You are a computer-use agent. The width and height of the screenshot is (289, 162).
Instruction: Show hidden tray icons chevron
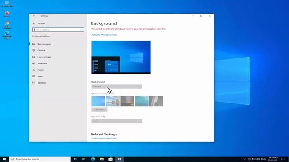(245, 159)
